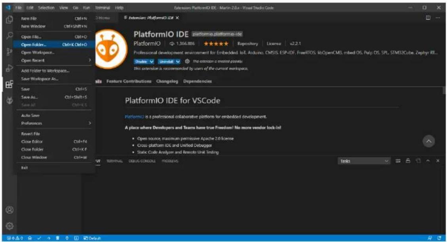The height and width of the screenshot is (242, 447).
Task: Maximize the panel with the up chevron
Action: click(428, 161)
